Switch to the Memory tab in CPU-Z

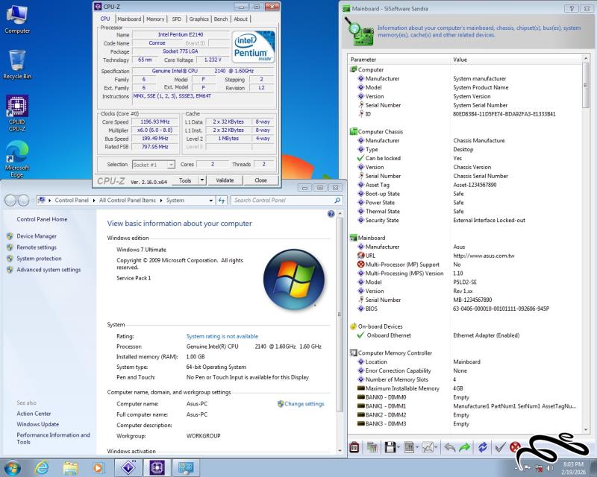[x=155, y=19]
